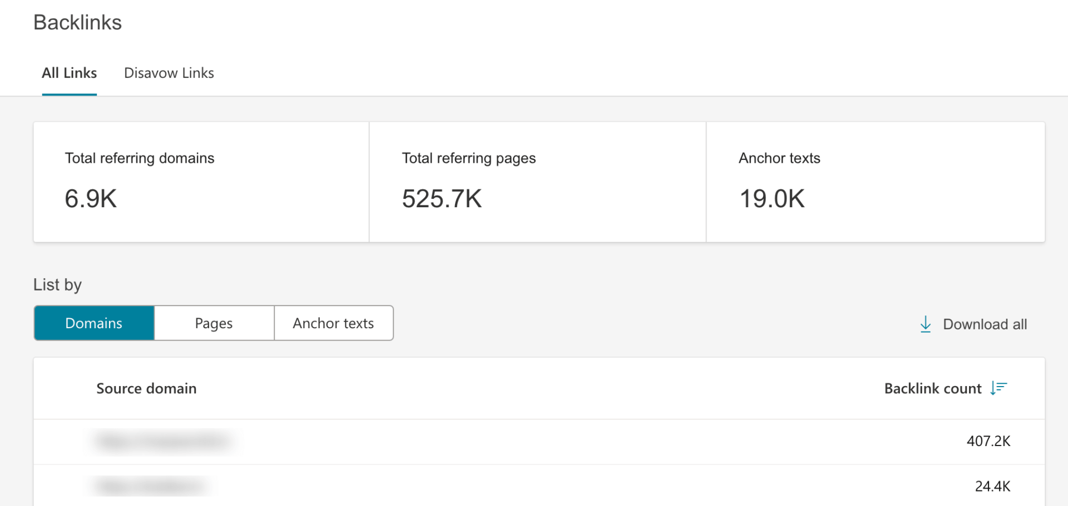The width and height of the screenshot is (1068, 506).
Task: Select the Domains list view
Action: coord(93,323)
